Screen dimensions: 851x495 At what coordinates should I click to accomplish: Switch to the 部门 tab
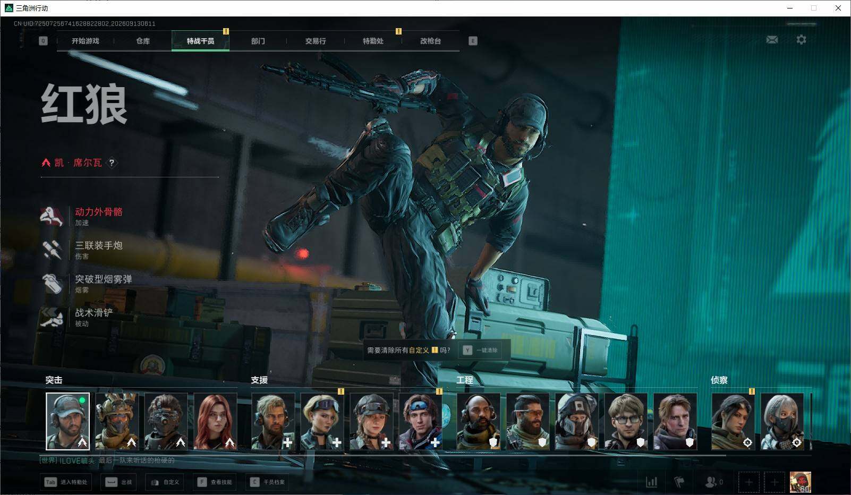click(x=258, y=41)
